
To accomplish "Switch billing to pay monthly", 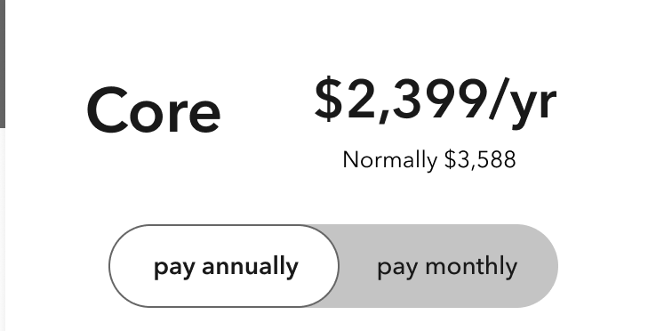I will tap(447, 267).
